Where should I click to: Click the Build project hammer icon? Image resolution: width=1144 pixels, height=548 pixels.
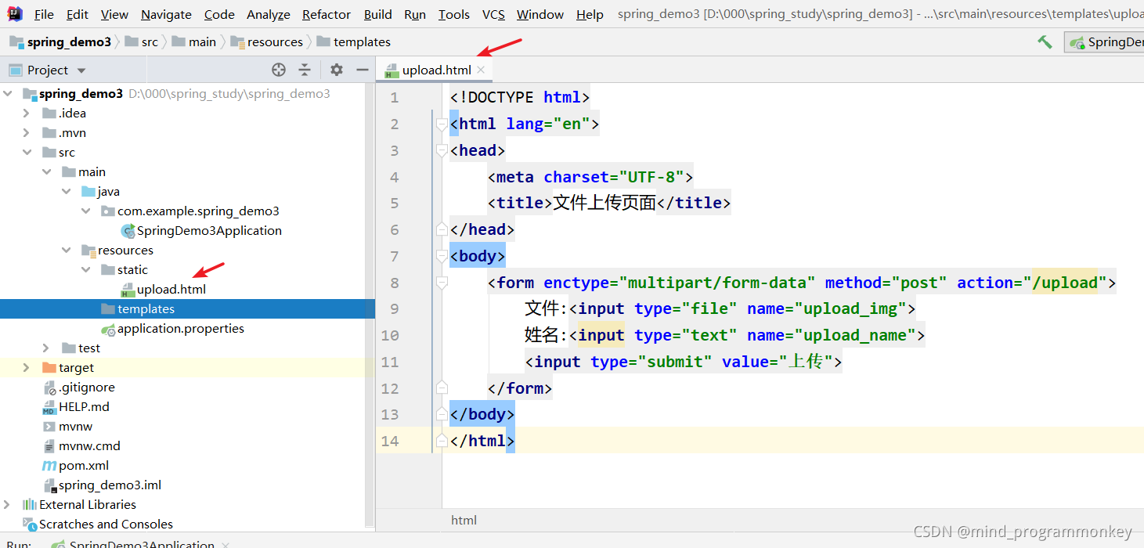[x=1045, y=42]
